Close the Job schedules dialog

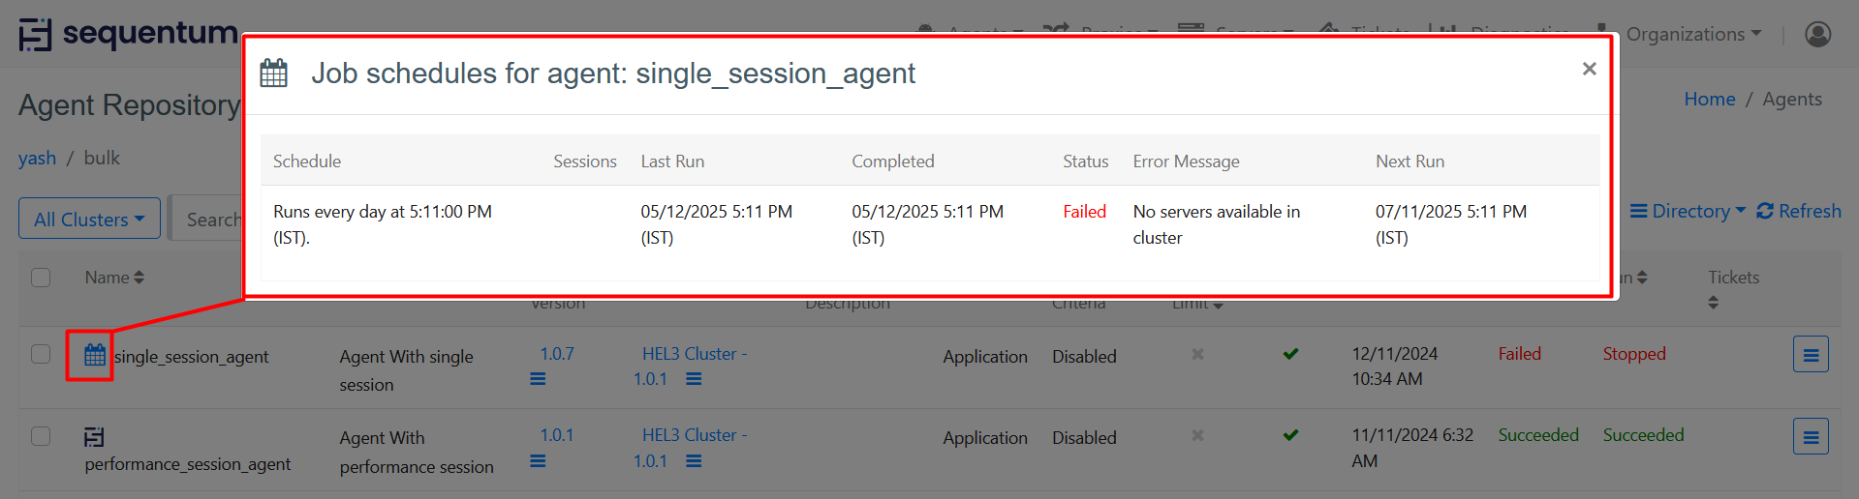tap(1589, 69)
